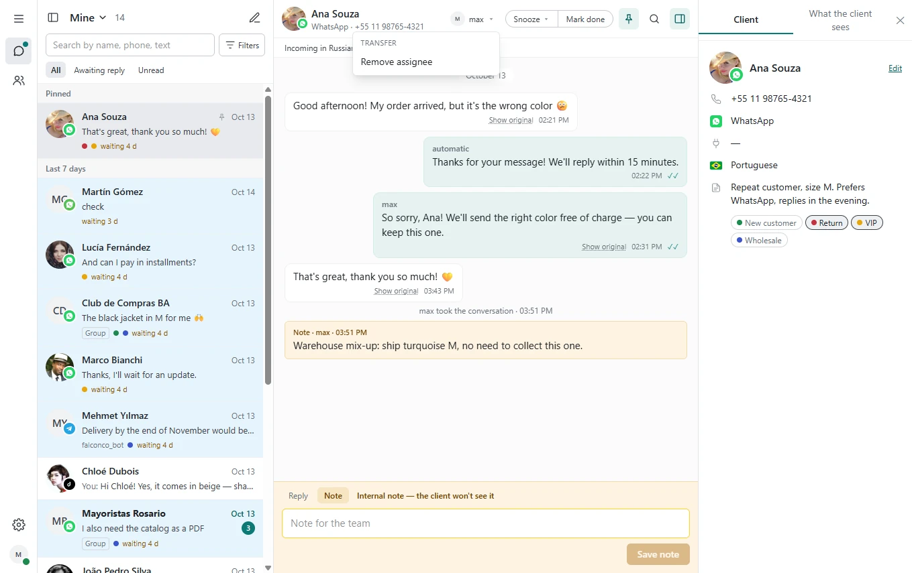Open Mayoristas Rosario conversation
This screenshot has height=573, width=912.
[x=150, y=528]
